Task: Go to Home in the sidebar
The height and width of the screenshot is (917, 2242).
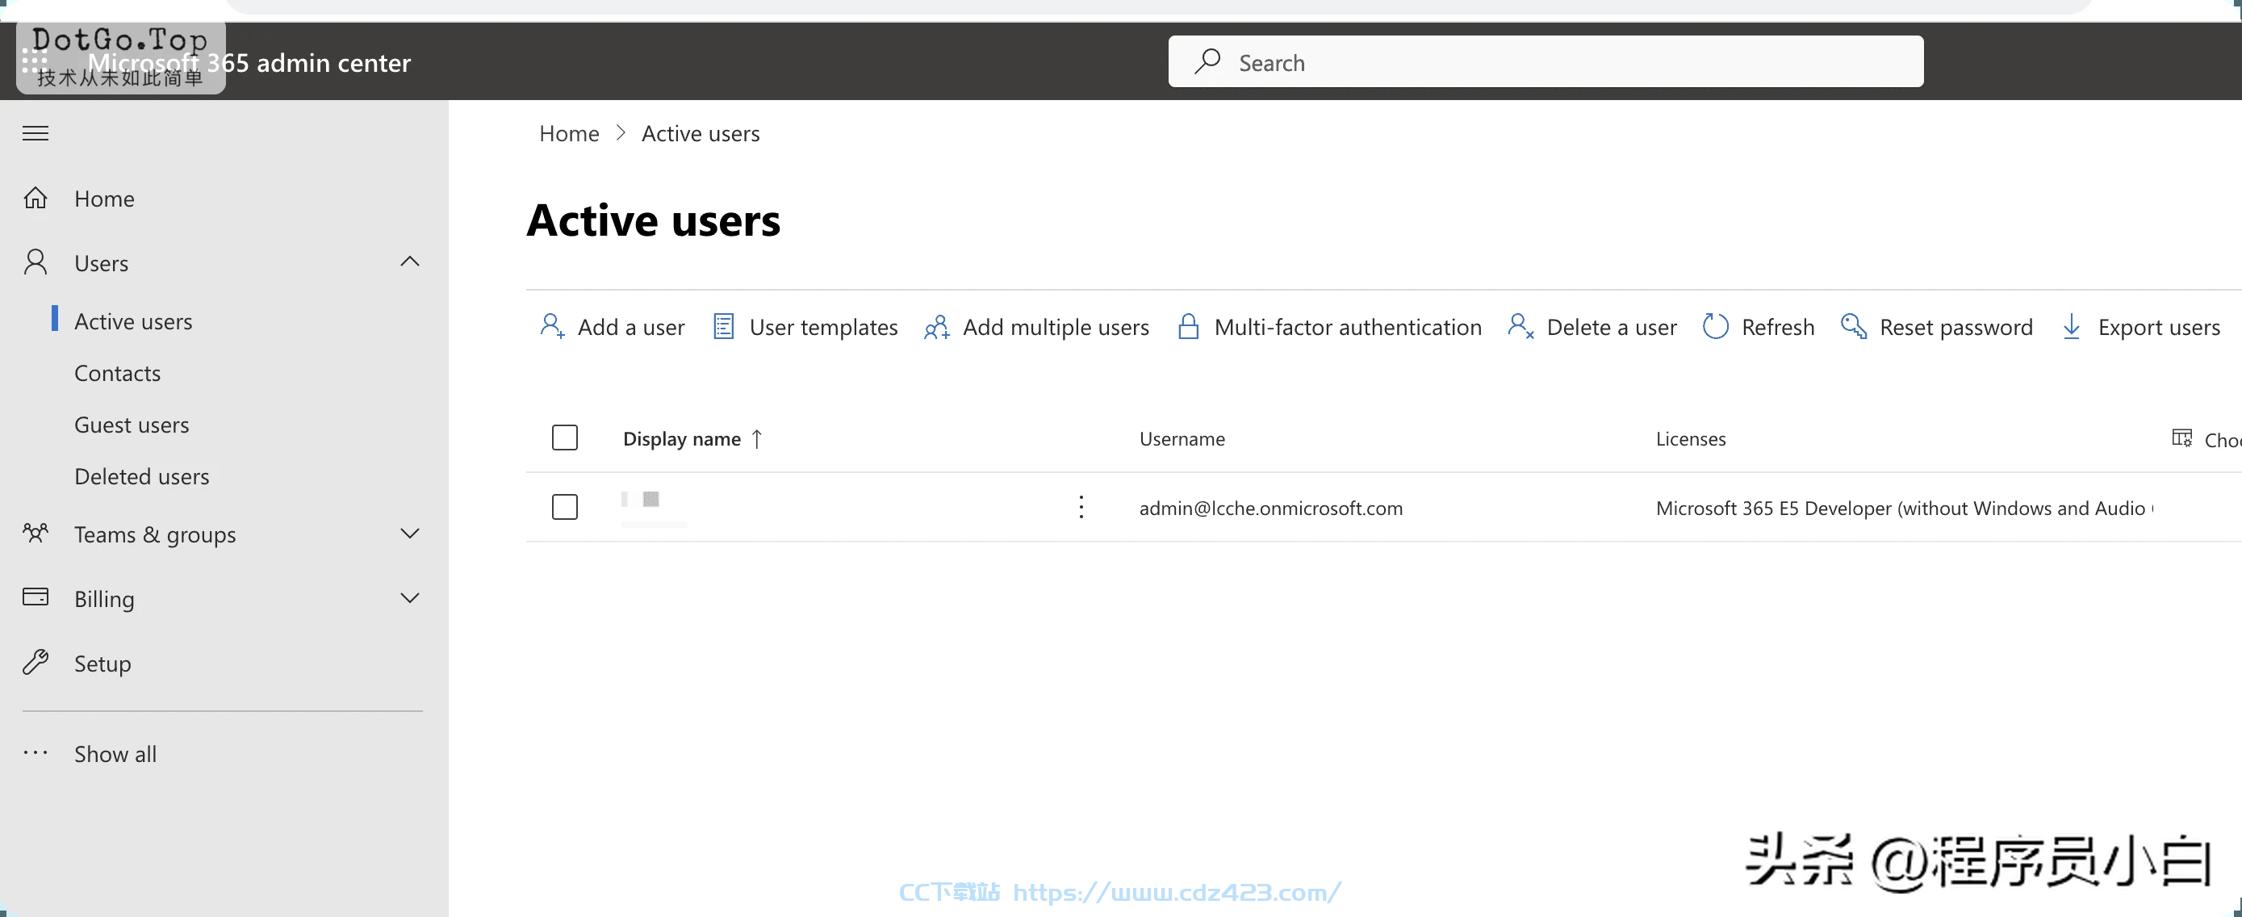Action: (104, 199)
